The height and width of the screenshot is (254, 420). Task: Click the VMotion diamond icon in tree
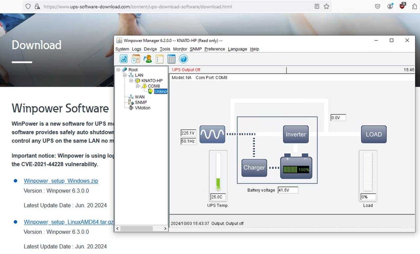(131, 107)
